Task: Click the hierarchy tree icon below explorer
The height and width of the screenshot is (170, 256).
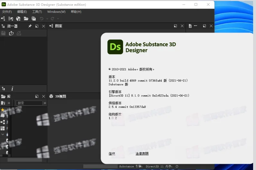Action: click(x=4, y=89)
